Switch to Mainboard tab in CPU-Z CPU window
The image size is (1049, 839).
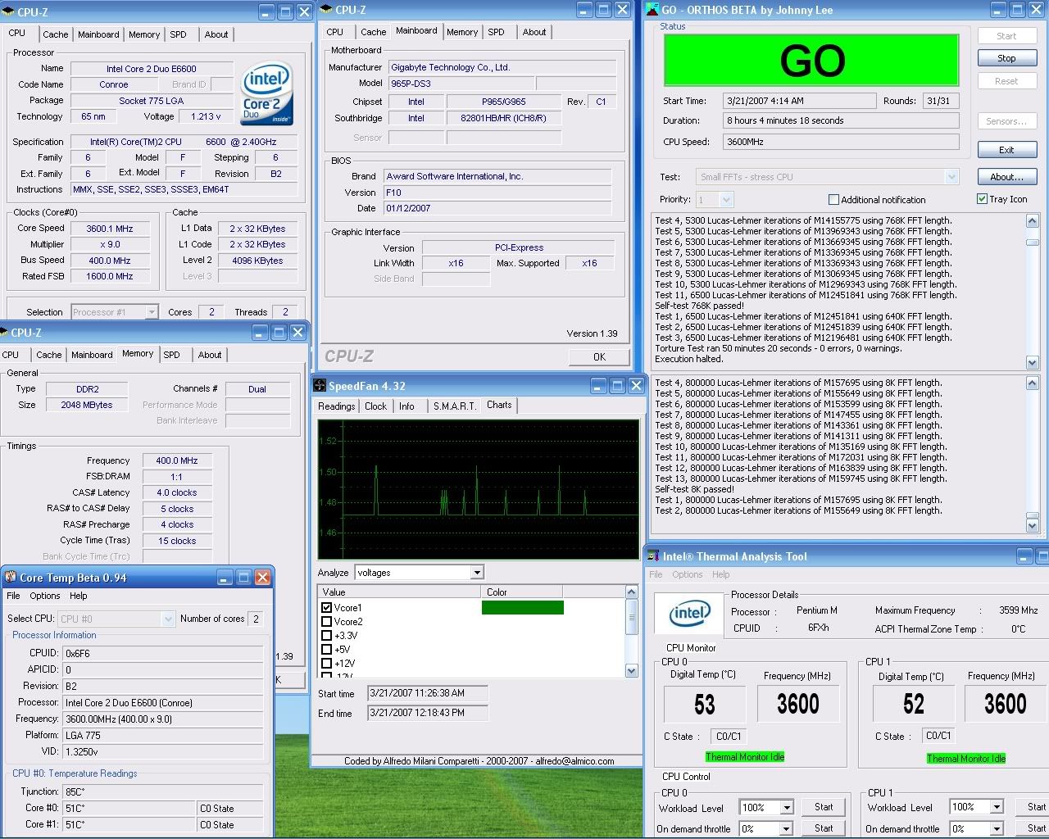(x=98, y=34)
